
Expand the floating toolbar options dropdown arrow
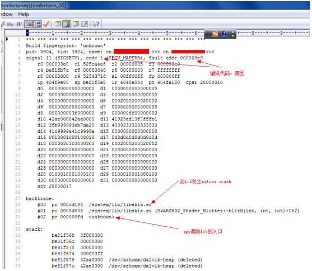[x=233, y=36]
